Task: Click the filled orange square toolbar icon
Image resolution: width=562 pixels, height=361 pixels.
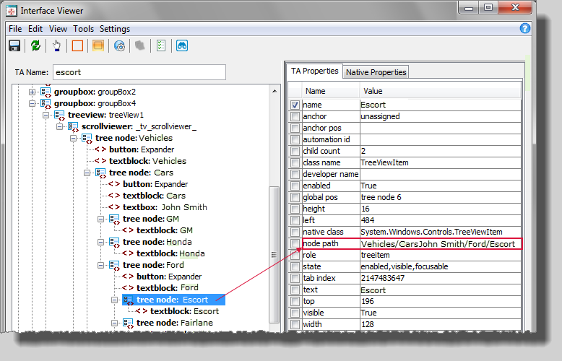Action: tap(98, 45)
